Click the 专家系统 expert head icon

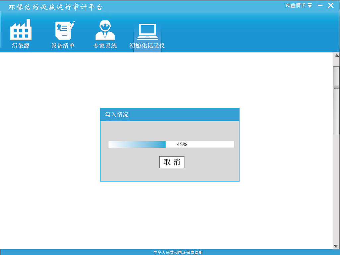pos(105,30)
